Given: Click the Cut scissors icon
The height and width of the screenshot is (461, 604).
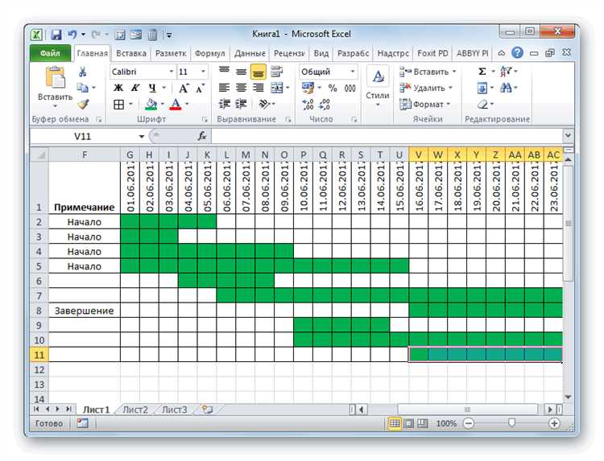Looking at the screenshot, I should click(83, 72).
